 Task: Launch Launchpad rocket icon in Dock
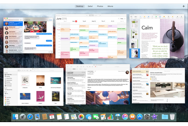point(23,117)
